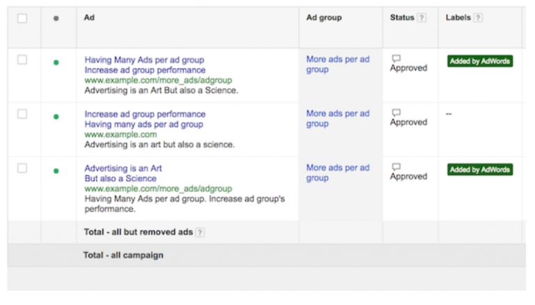The image size is (535, 305).
Task: Select checkbox for 'Advertising is an Art' ad
Action: [x=22, y=169]
